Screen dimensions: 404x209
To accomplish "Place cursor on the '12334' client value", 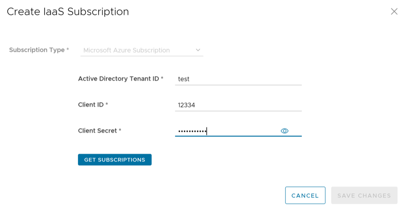I will [x=186, y=105].
